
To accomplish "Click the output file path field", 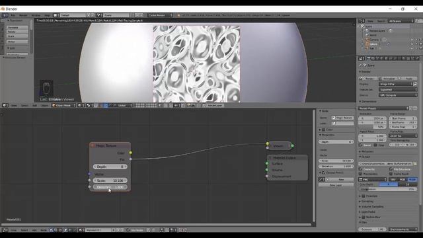I will click(385, 163).
